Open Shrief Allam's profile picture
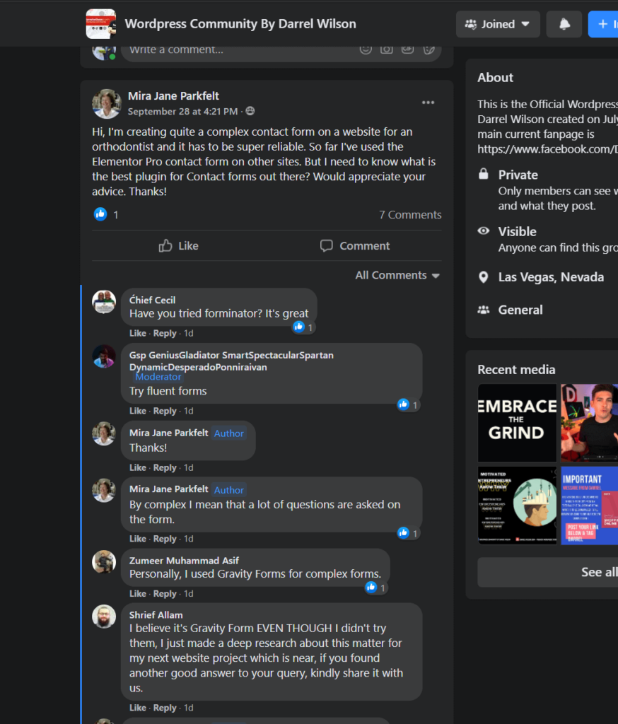The height and width of the screenshot is (724, 618). coord(104,617)
